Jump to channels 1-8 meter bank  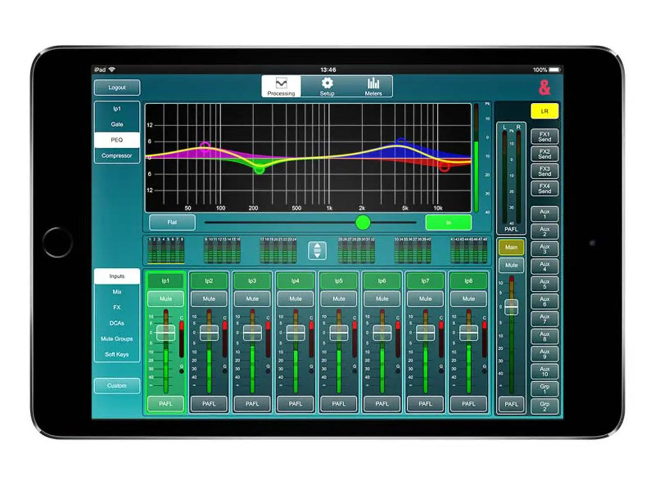click(166, 250)
